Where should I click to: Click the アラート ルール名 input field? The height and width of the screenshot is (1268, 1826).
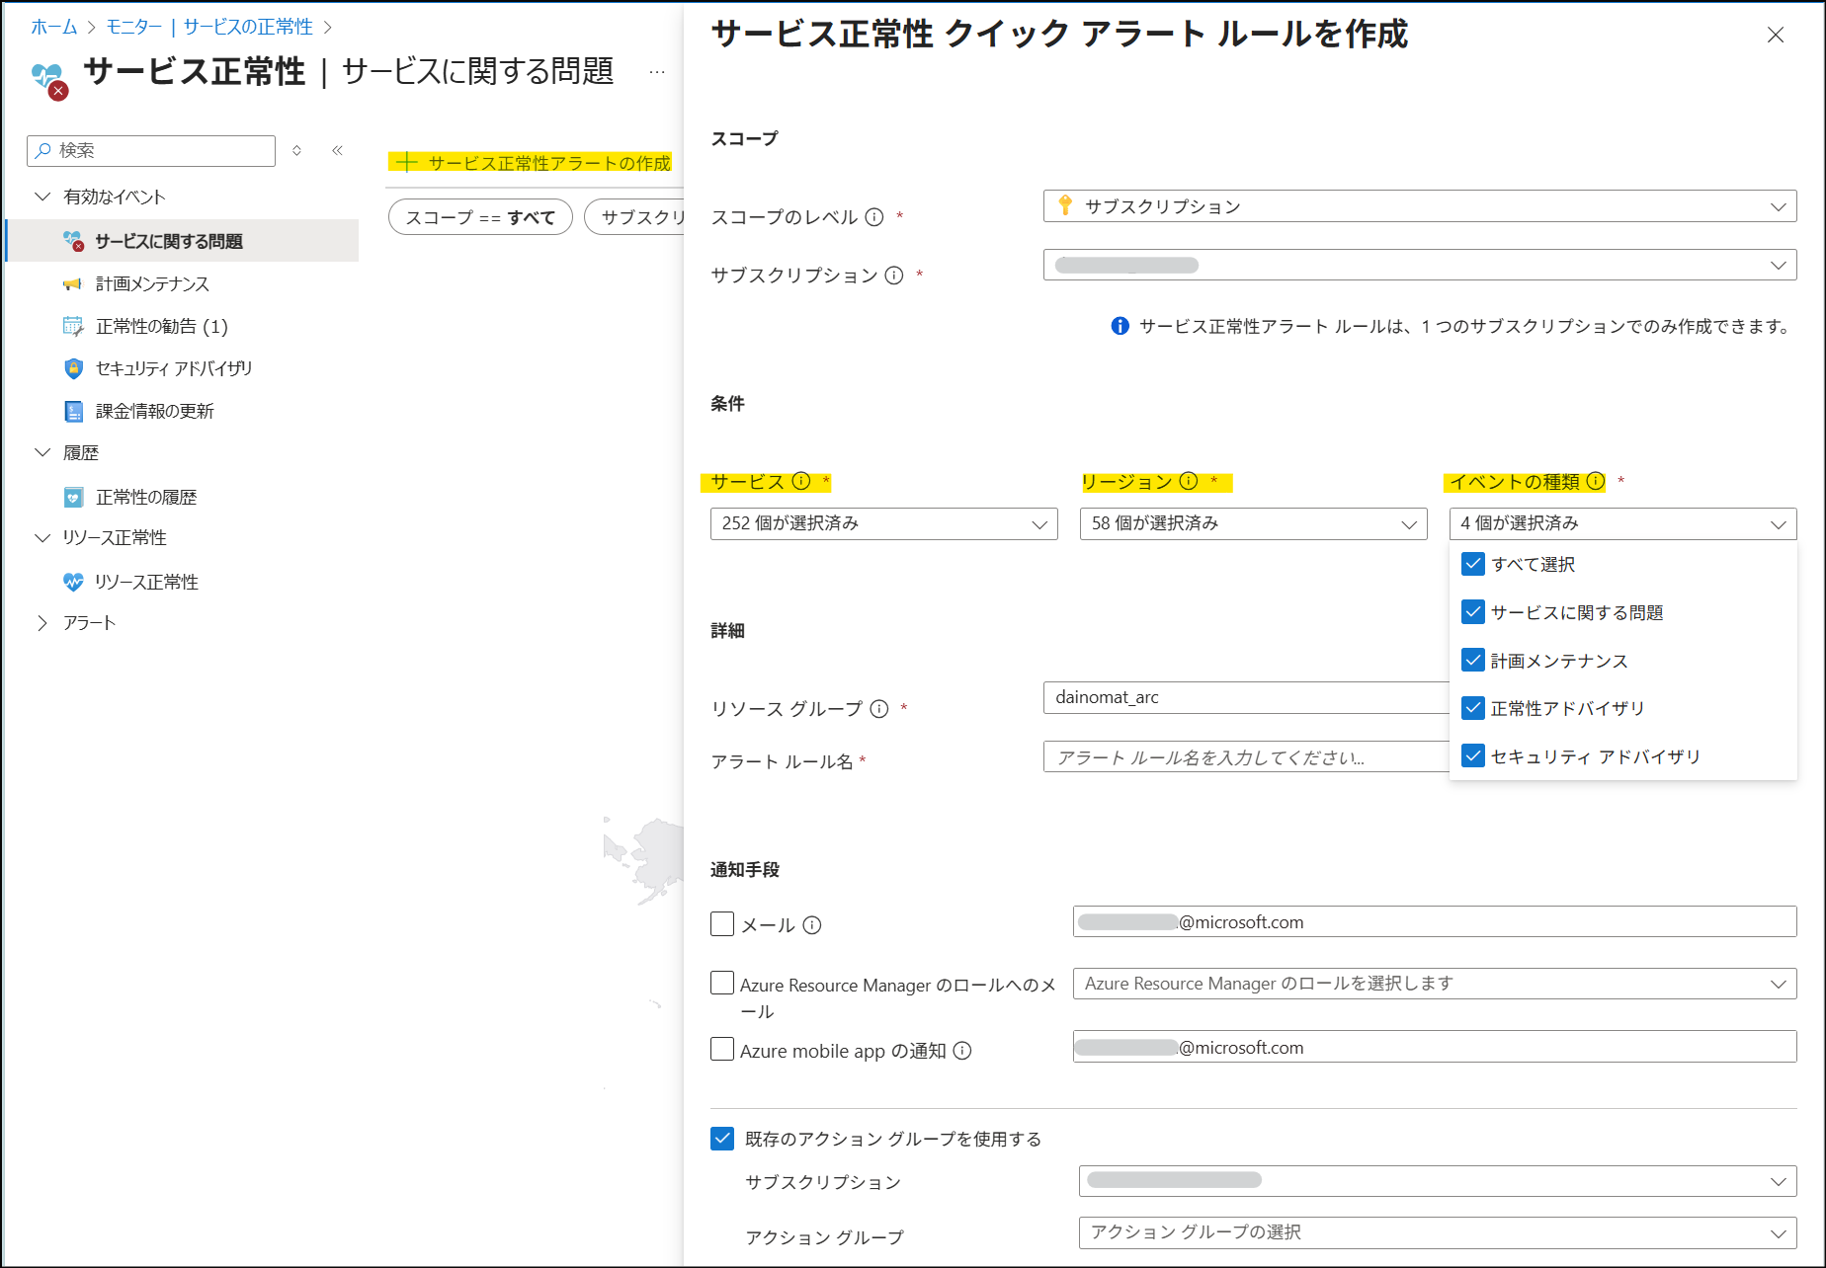[x=1246, y=757]
